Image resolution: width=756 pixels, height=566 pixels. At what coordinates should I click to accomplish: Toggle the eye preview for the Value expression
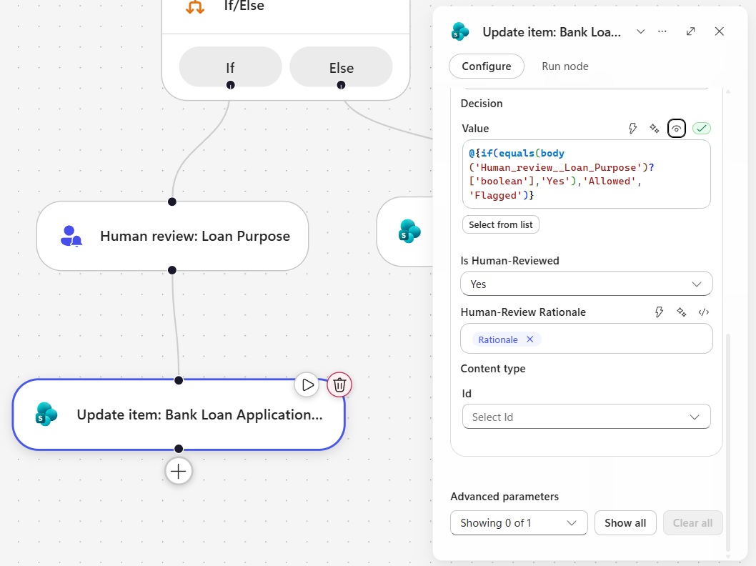pos(677,128)
